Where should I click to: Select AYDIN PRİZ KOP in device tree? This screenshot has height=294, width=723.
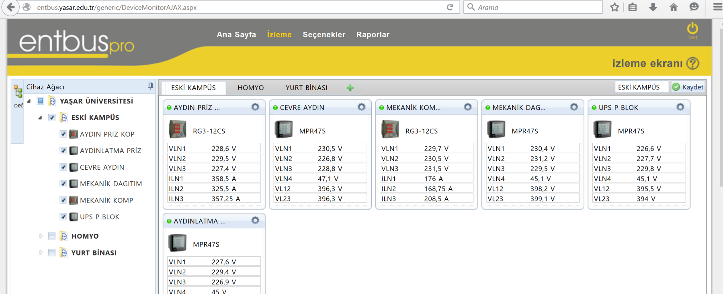click(x=107, y=134)
